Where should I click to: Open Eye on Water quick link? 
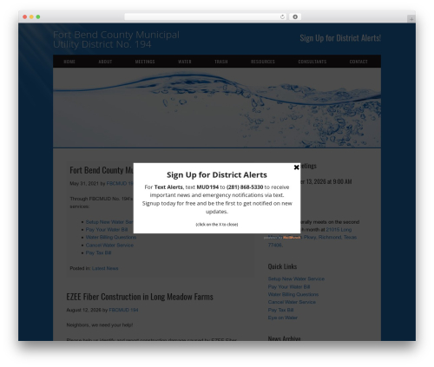click(283, 318)
